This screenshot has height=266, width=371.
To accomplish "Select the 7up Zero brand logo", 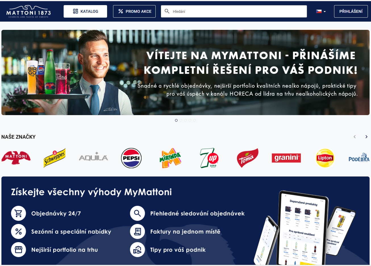I will tap(209, 158).
